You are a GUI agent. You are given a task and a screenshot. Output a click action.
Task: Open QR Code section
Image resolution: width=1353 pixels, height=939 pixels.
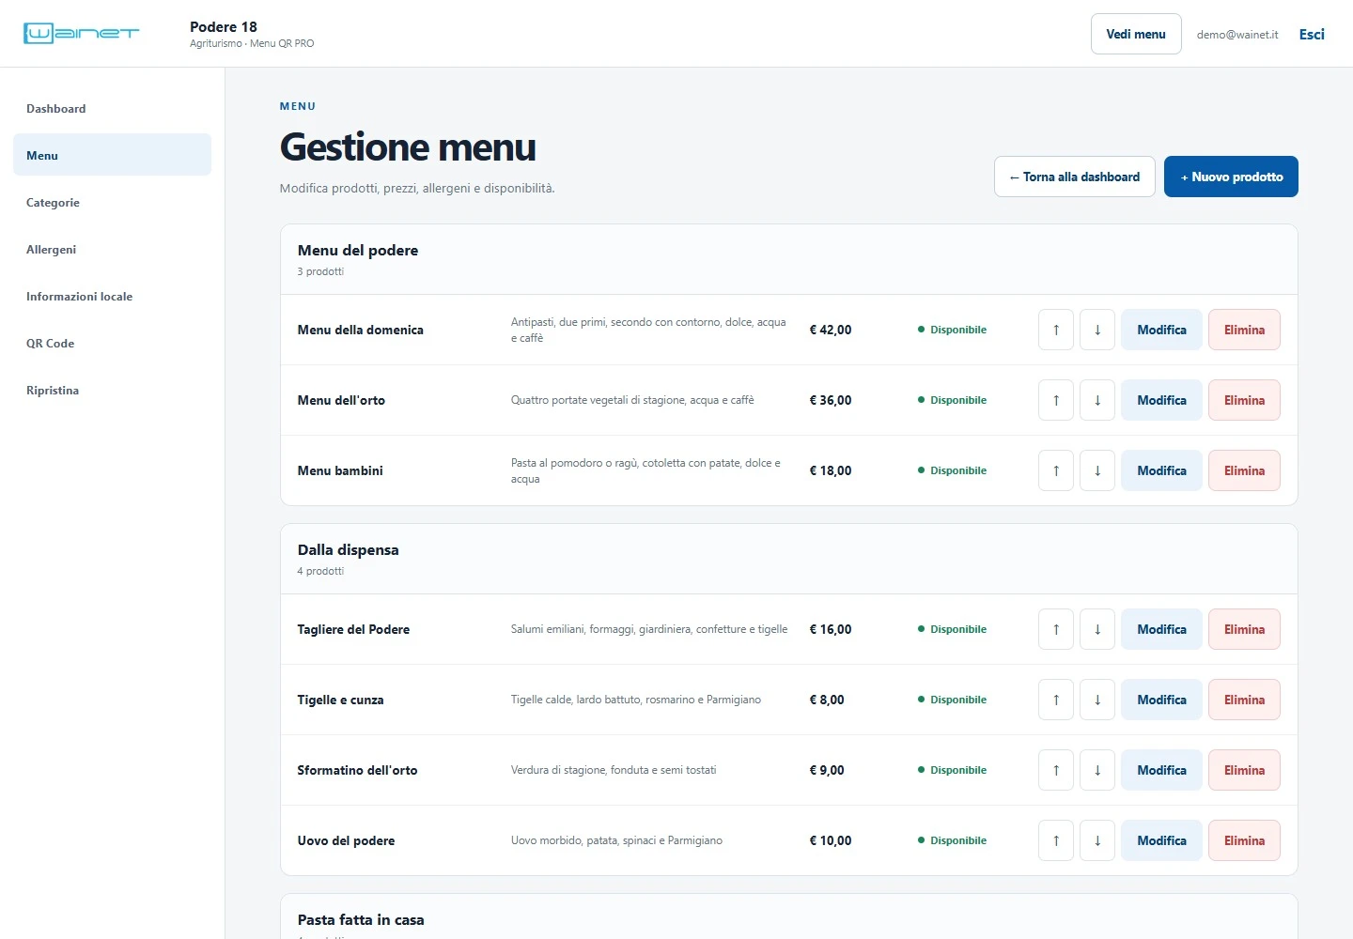point(112,344)
